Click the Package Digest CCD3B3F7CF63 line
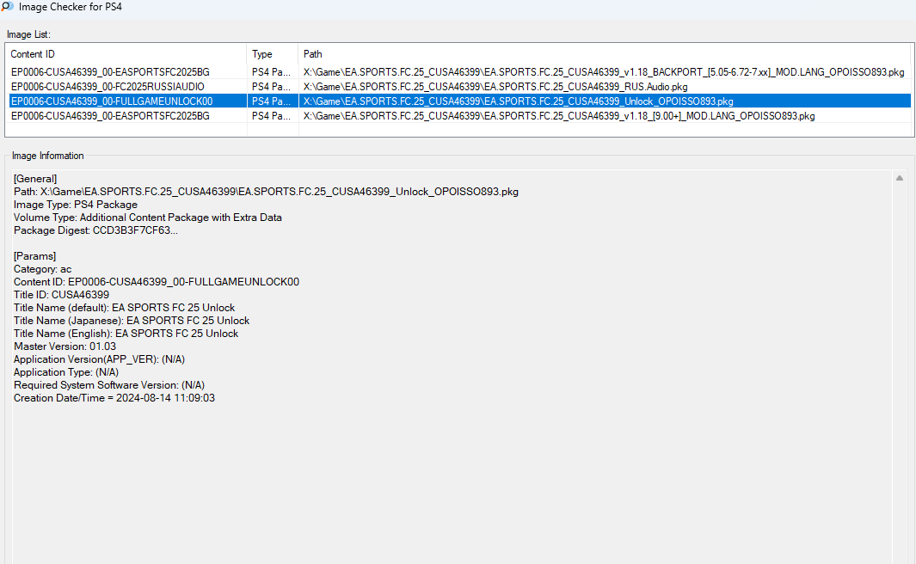Screen dimensions: 916x564 pos(95,230)
